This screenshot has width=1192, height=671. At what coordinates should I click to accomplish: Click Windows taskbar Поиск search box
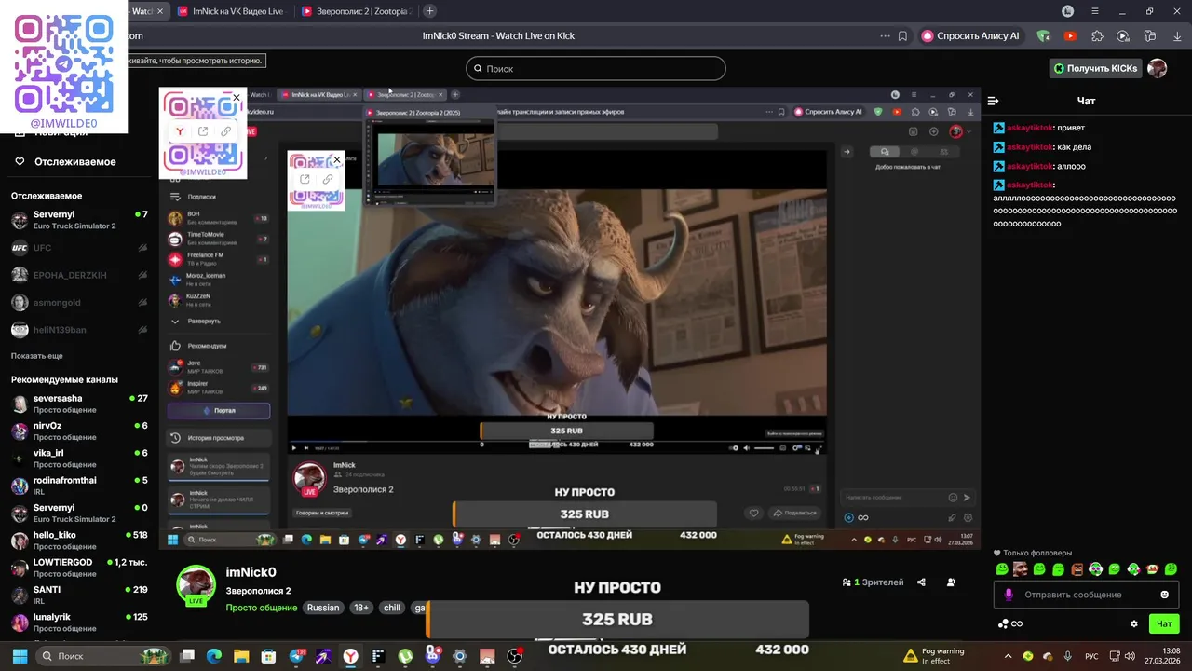pos(102,656)
